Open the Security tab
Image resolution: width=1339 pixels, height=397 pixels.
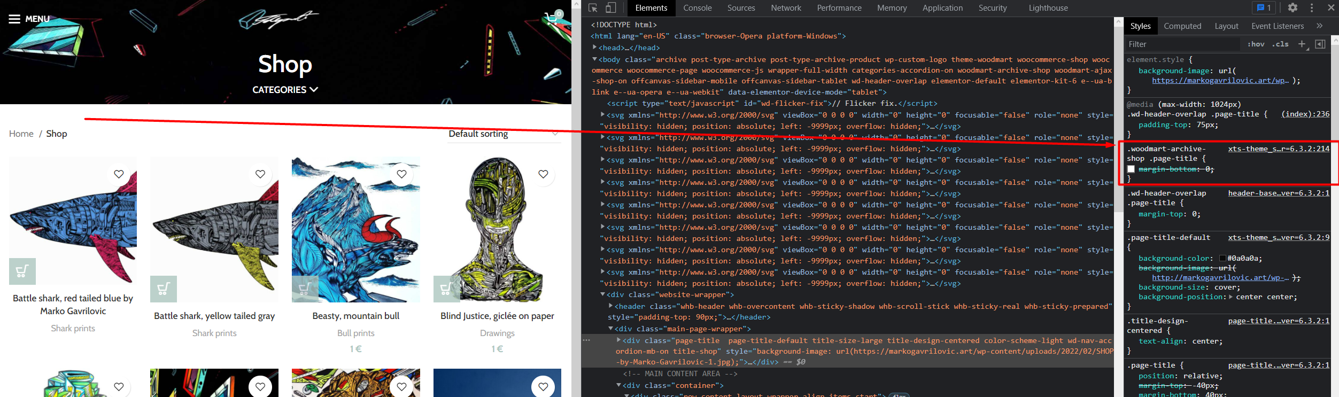993,8
